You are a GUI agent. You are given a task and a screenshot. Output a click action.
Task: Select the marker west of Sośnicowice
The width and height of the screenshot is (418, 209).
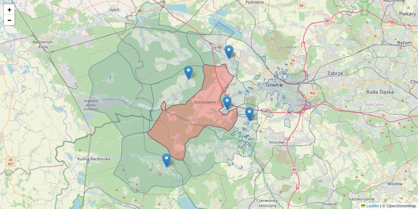coord(188,71)
